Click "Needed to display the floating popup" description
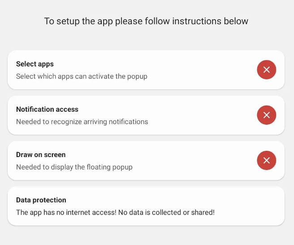This screenshot has width=294, height=245. (74, 167)
